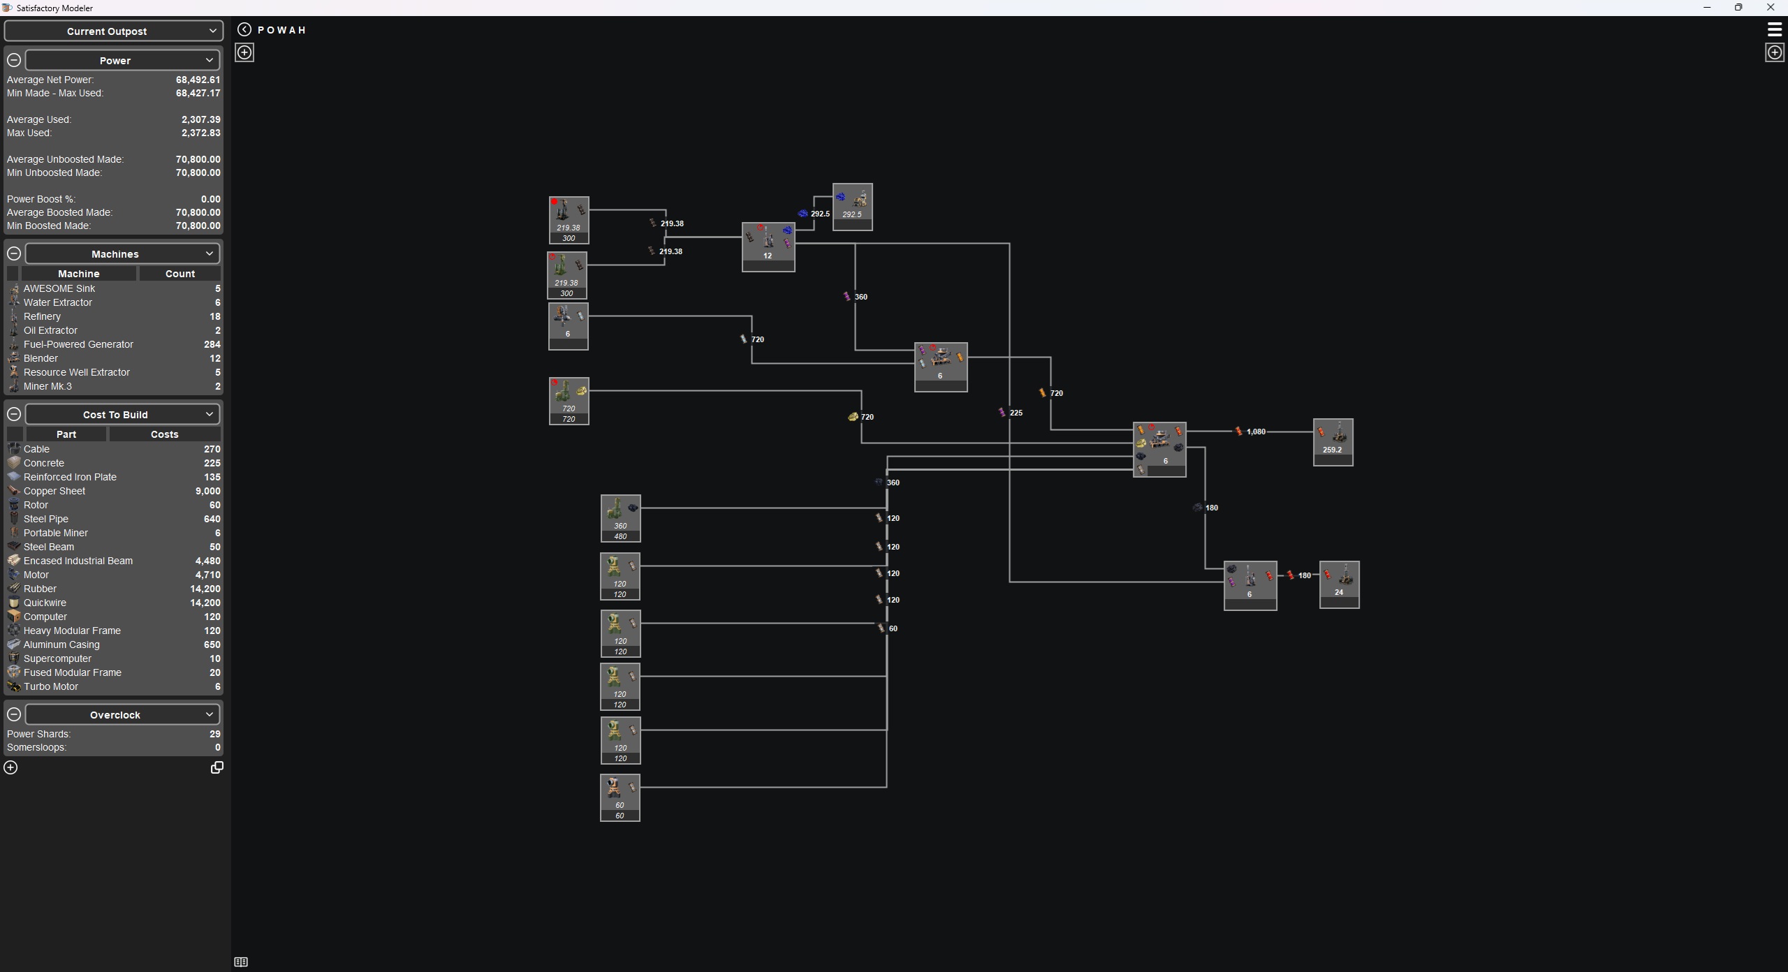Click the book icon in the bottom-left corner
1788x972 pixels.
click(x=241, y=962)
